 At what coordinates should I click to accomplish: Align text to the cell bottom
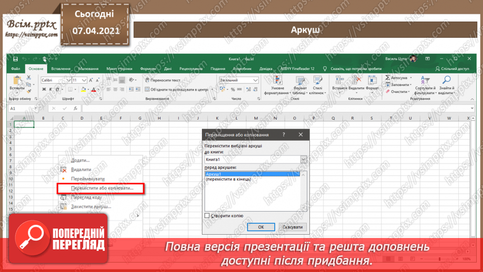click(x=122, y=80)
